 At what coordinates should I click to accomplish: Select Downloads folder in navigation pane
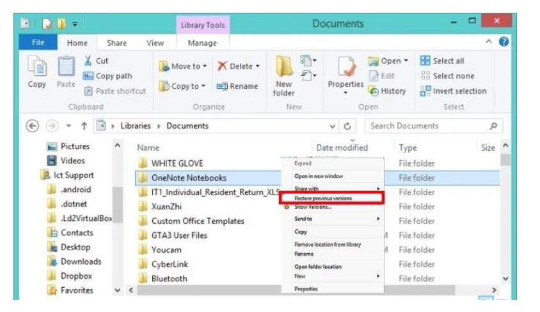coord(81,262)
